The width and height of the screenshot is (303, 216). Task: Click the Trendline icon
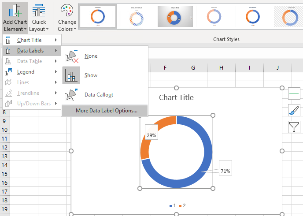[8, 93]
